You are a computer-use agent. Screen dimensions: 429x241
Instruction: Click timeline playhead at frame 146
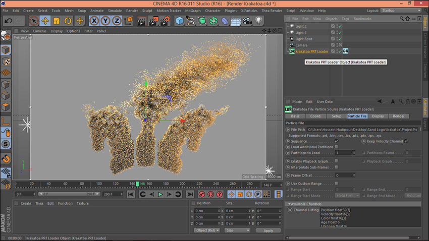pos(137,184)
